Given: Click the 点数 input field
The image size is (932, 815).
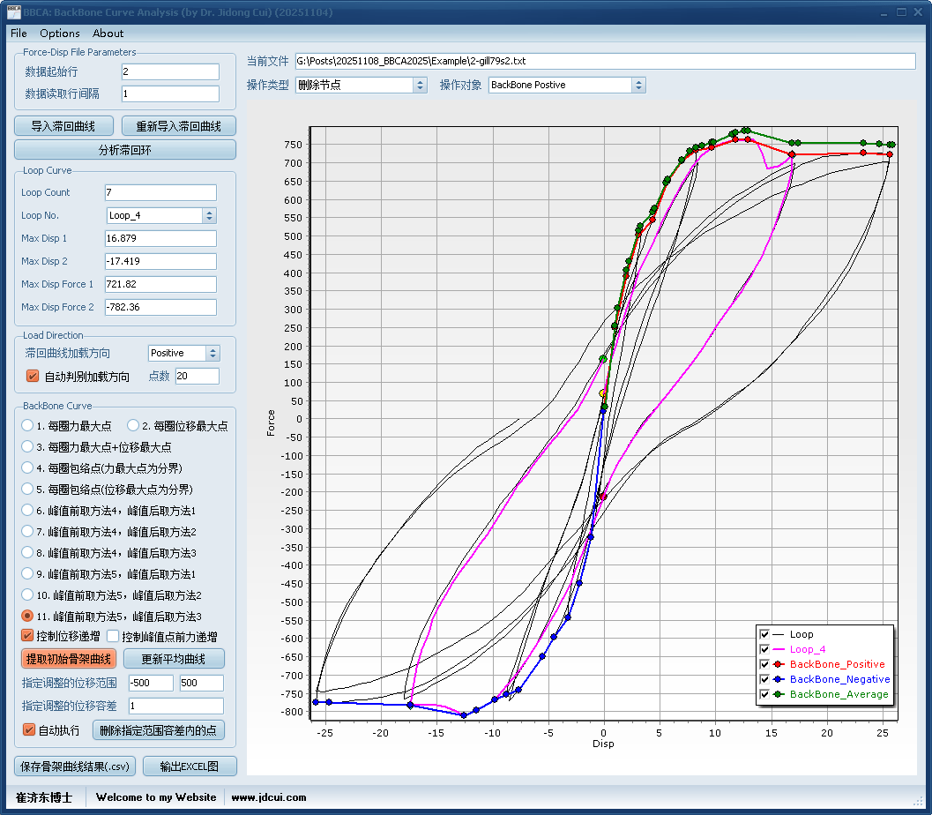Looking at the screenshot, I should point(197,377).
